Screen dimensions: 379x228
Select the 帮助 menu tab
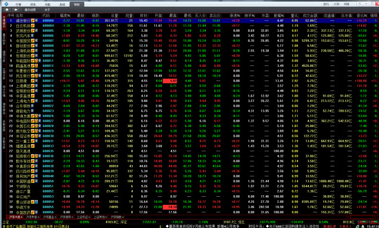[x=77, y=5]
